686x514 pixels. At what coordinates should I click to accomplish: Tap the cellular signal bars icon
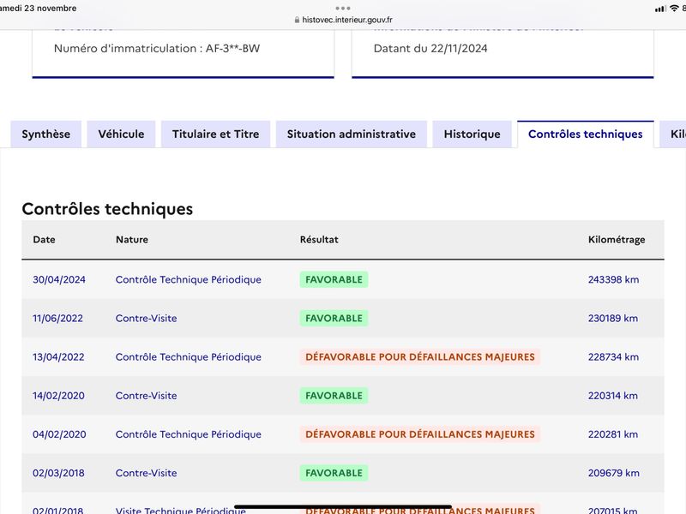tap(660, 9)
